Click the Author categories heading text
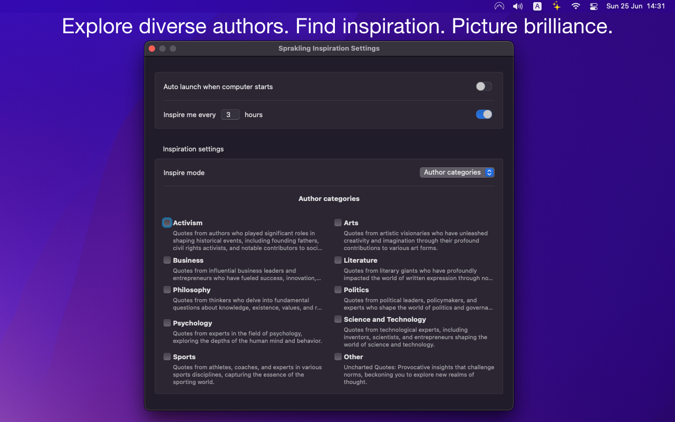The image size is (675, 422). coord(329,199)
